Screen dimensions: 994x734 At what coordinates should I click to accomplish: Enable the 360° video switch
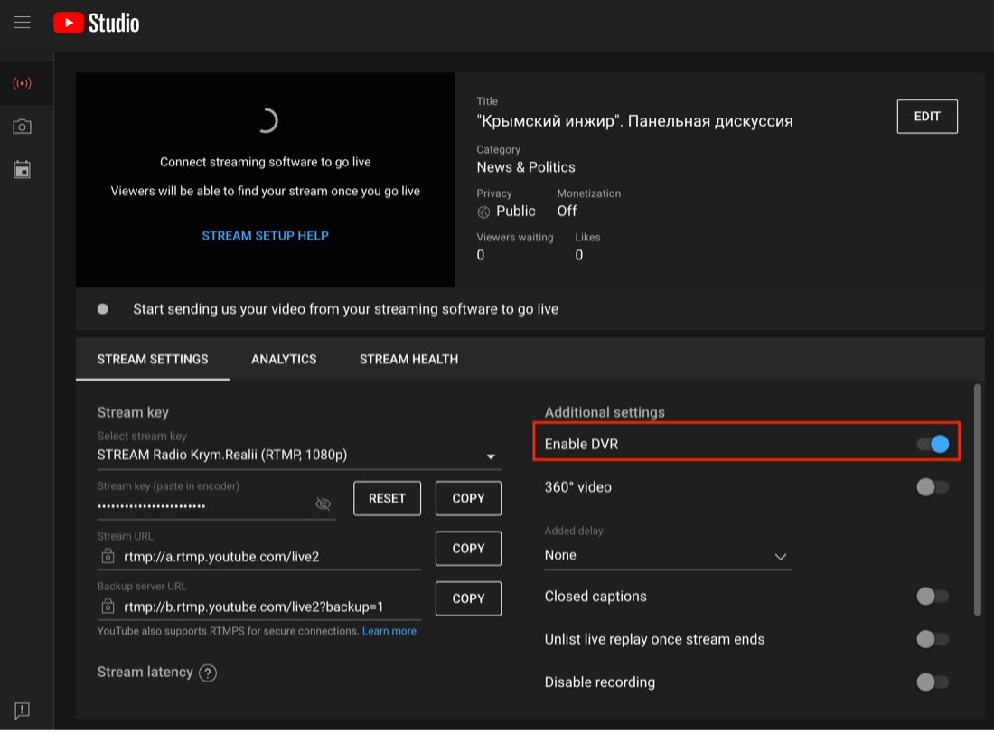[933, 487]
